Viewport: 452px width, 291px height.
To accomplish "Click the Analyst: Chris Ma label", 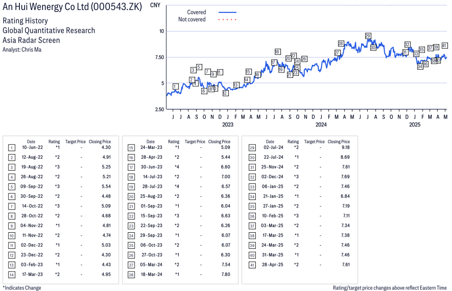I will point(22,50).
